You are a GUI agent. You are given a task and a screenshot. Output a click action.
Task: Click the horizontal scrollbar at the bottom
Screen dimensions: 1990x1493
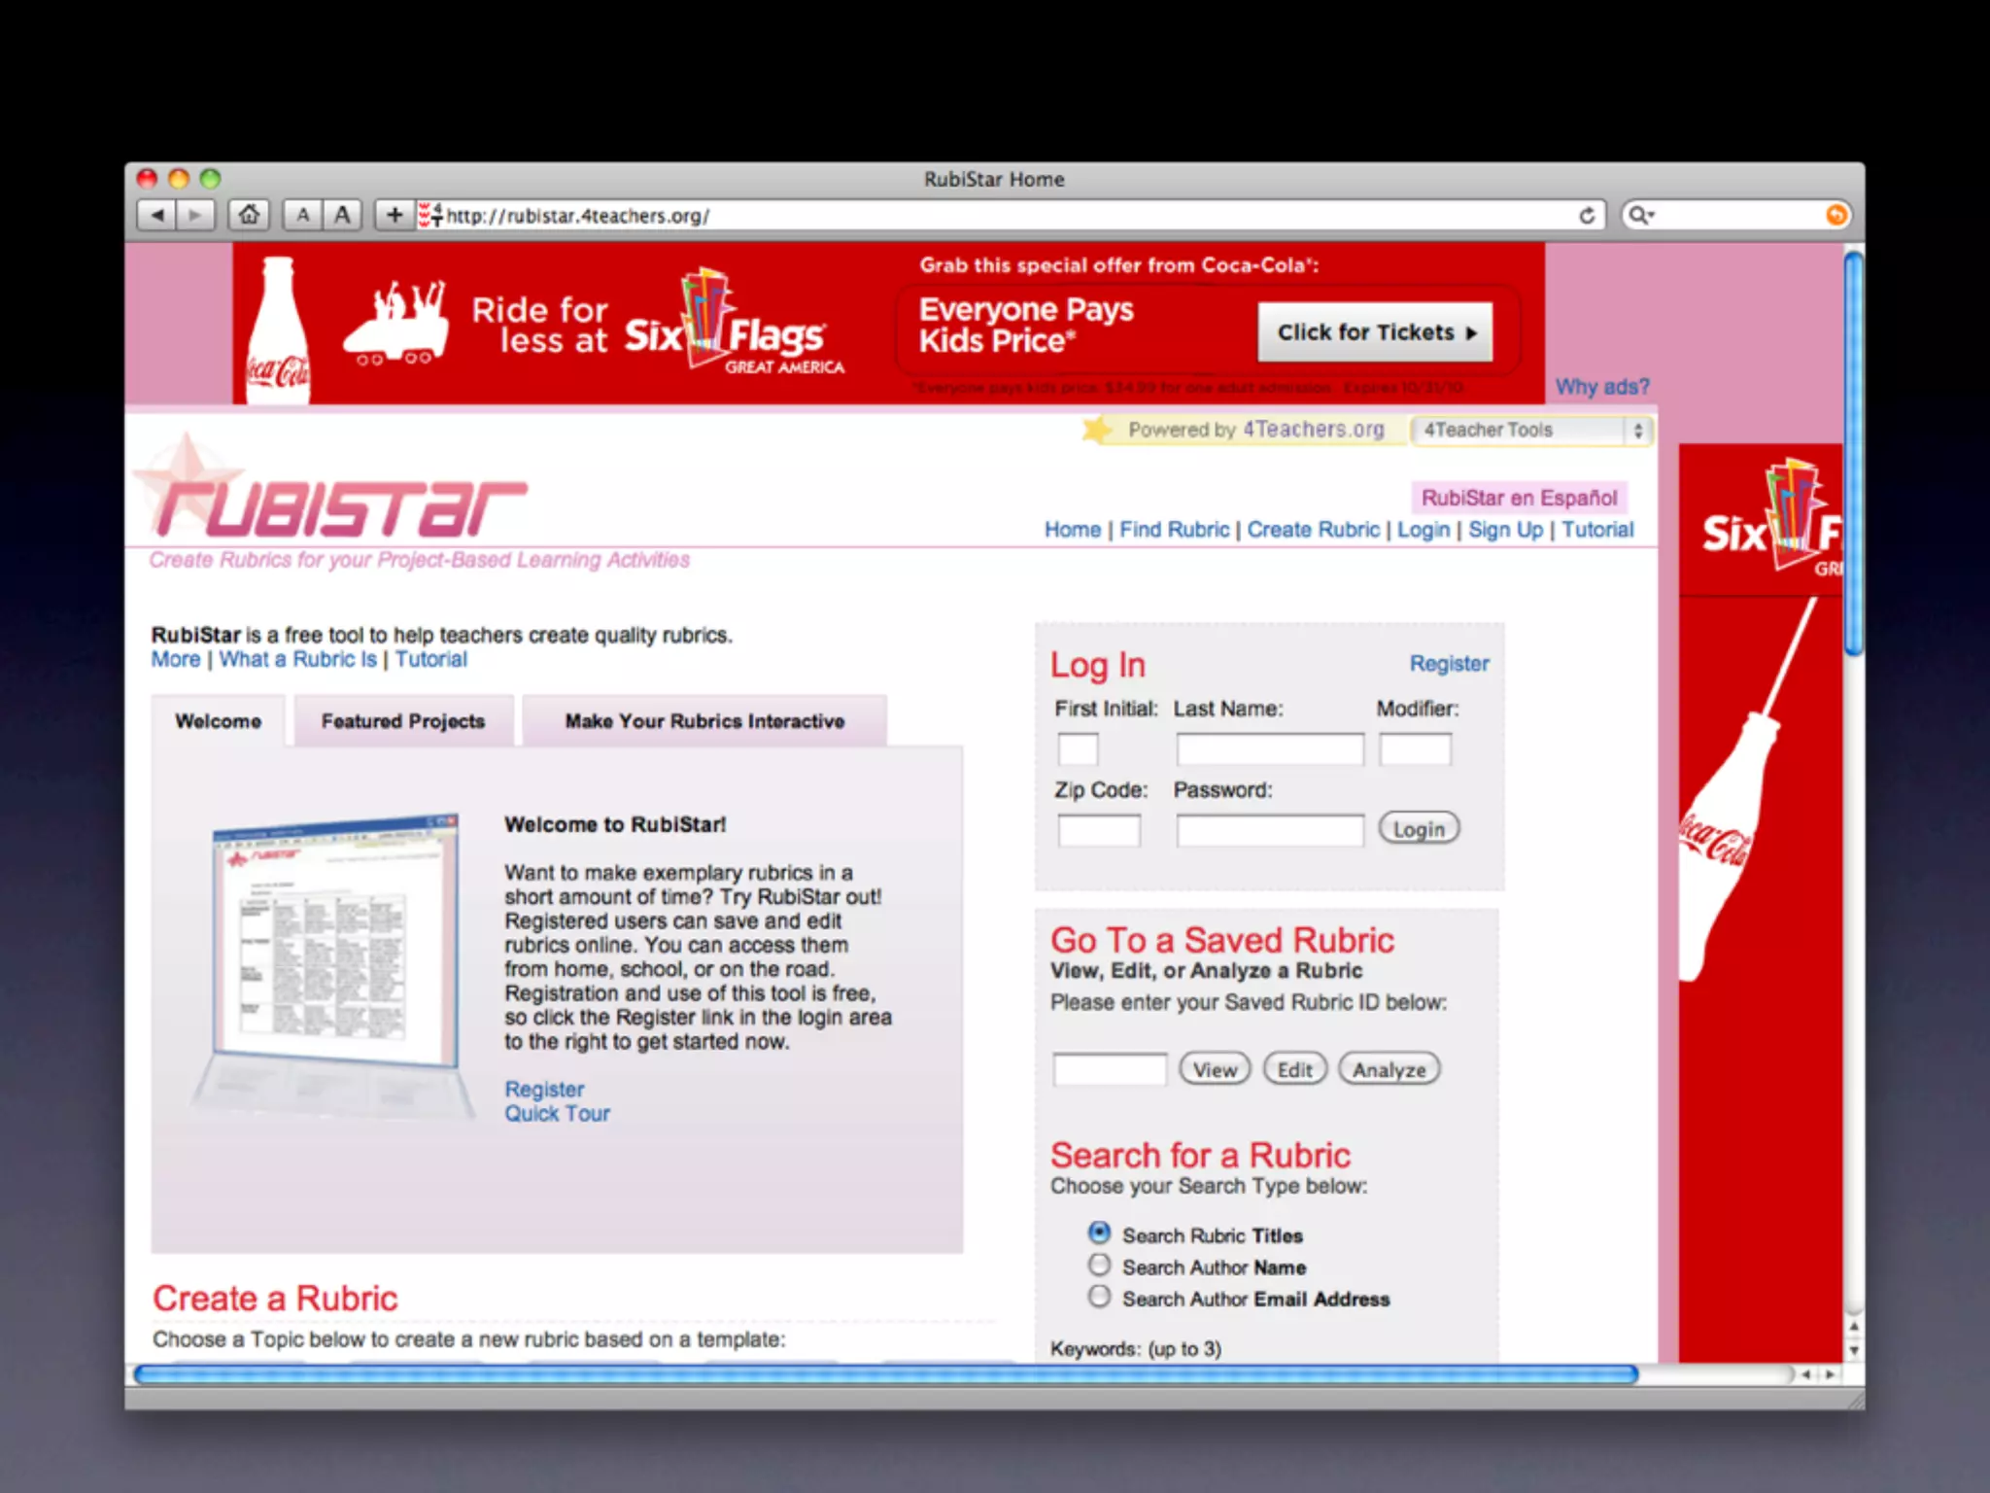(884, 1374)
